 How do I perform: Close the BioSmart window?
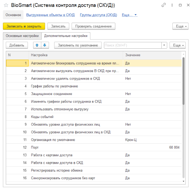point(188,5)
